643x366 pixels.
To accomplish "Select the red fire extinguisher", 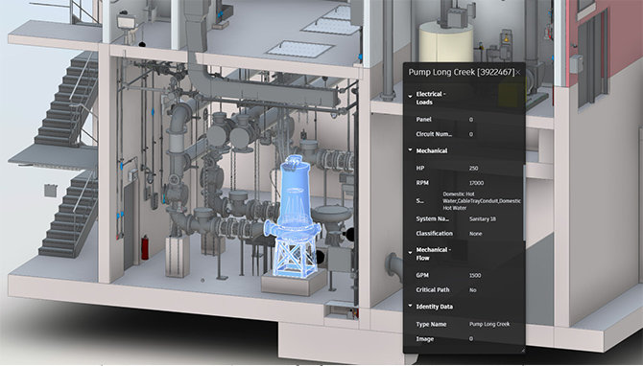I will [x=145, y=248].
